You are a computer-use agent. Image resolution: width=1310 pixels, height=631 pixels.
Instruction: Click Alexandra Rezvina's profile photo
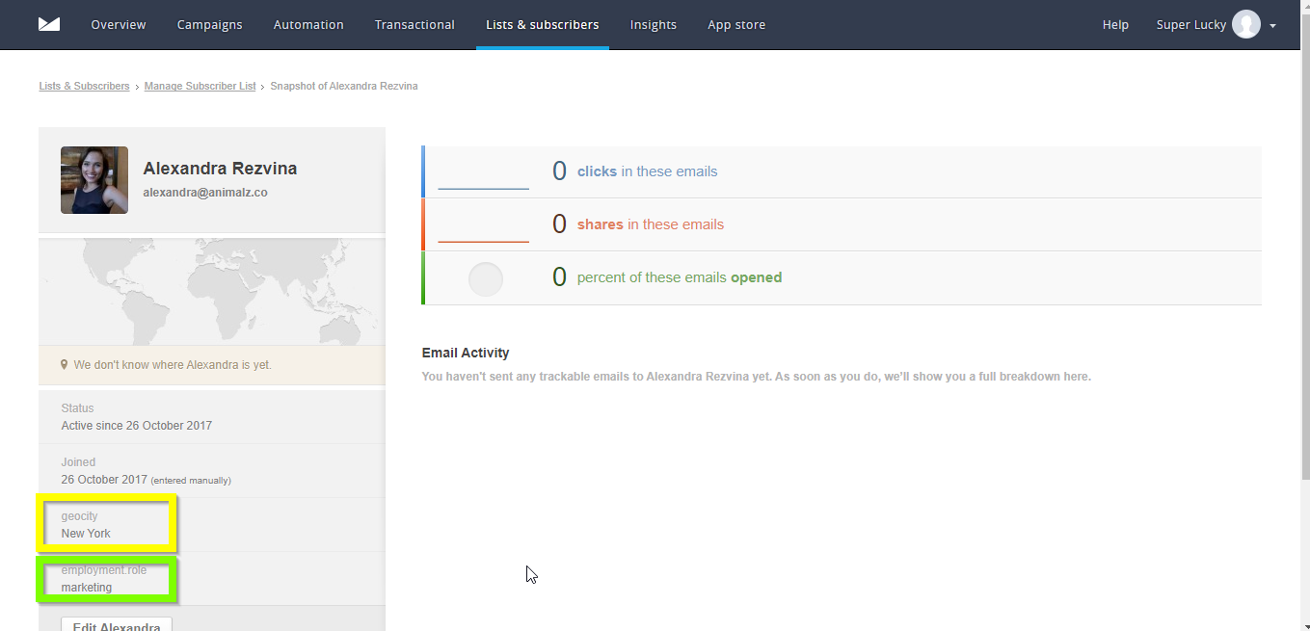[x=94, y=180]
